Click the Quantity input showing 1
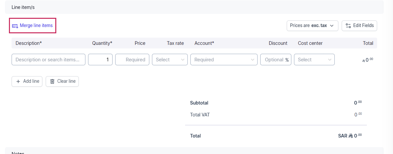 click(x=100, y=60)
